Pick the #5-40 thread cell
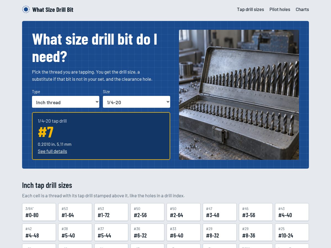Image resolution: width=331 pixels, height=248 pixels. click(x=75, y=232)
